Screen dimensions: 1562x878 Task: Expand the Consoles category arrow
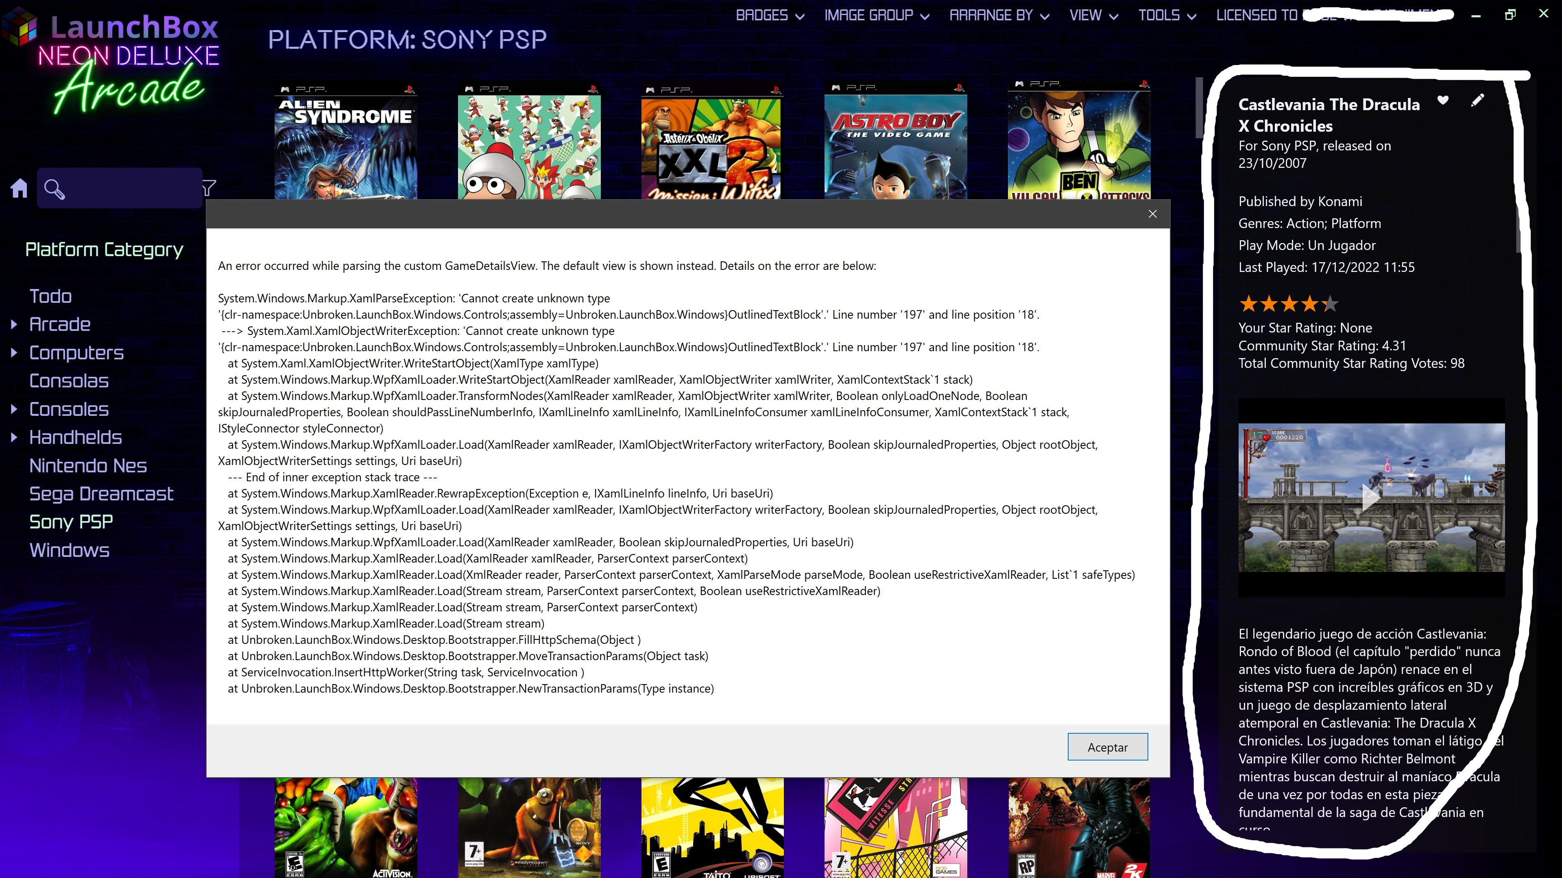click(x=14, y=409)
